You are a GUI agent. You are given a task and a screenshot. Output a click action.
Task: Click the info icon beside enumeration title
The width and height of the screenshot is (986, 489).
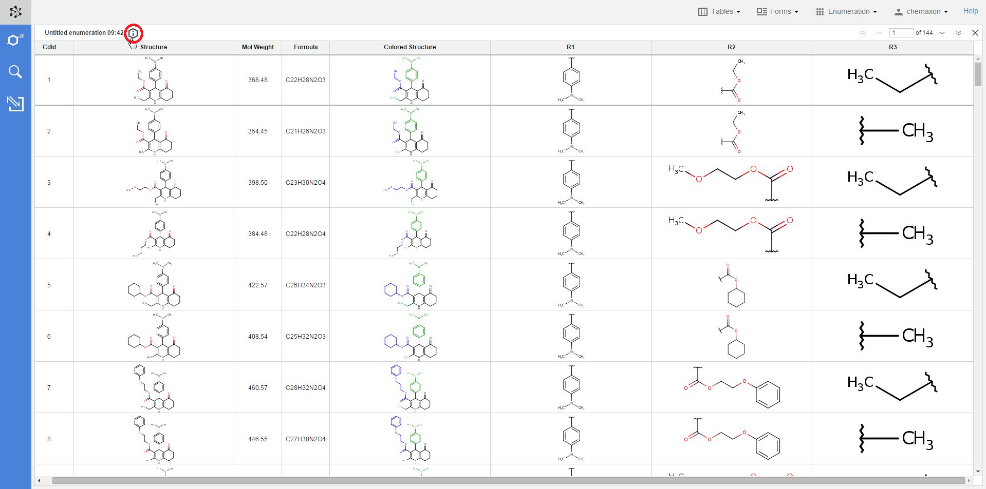133,33
